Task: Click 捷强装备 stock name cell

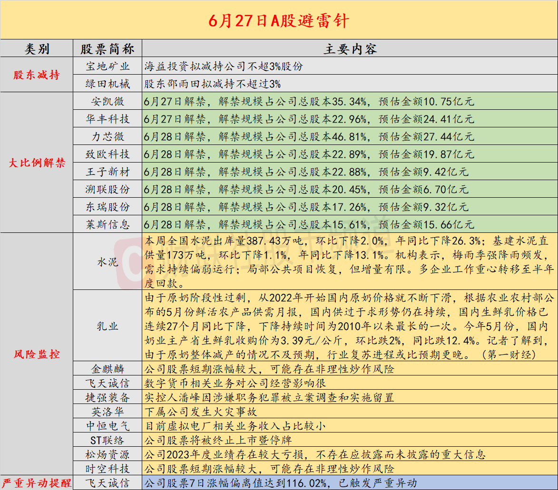Action: [108, 397]
